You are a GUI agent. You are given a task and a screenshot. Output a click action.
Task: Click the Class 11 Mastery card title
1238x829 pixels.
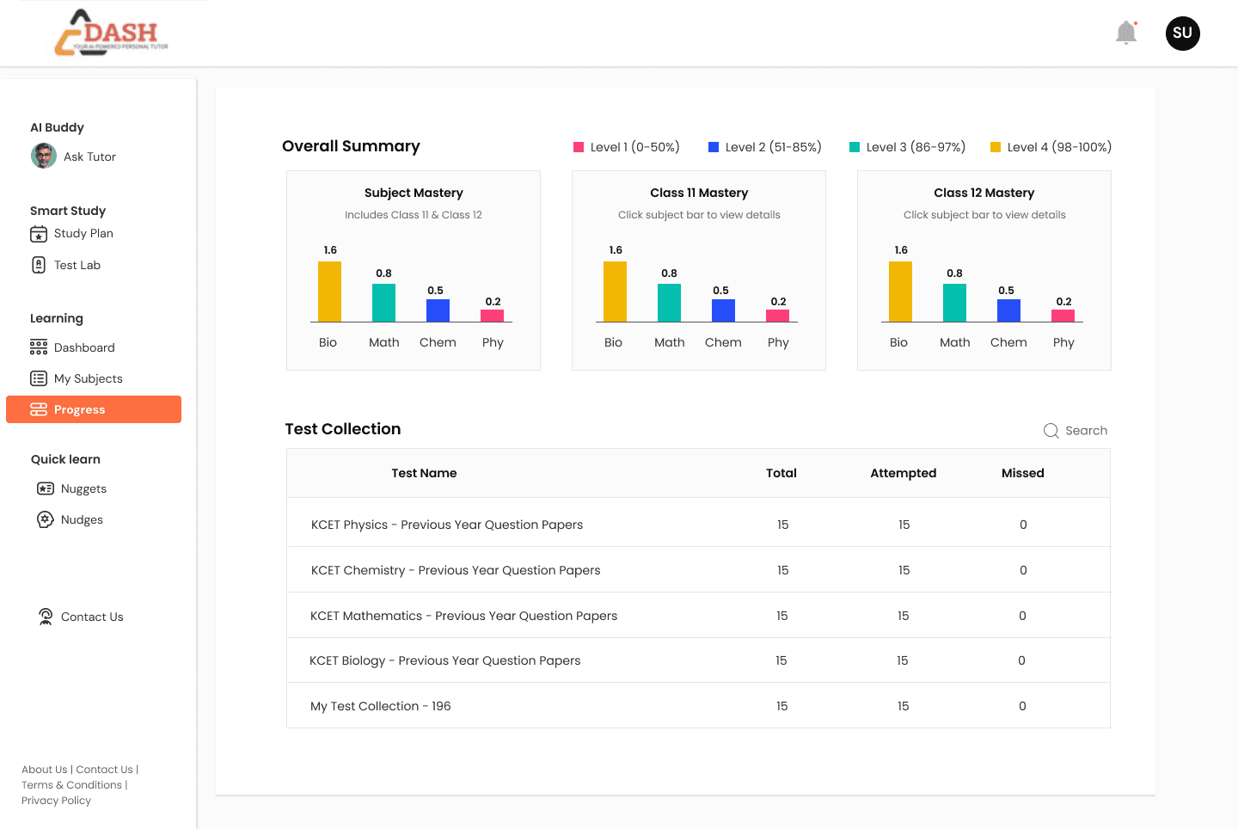699,193
